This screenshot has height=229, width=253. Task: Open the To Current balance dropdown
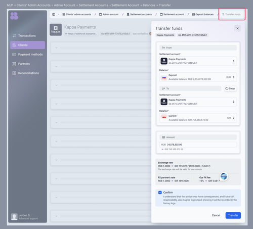point(198,118)
